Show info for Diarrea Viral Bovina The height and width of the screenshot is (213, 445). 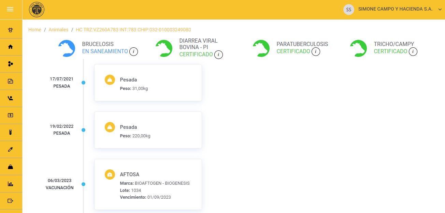pos(218,55)
